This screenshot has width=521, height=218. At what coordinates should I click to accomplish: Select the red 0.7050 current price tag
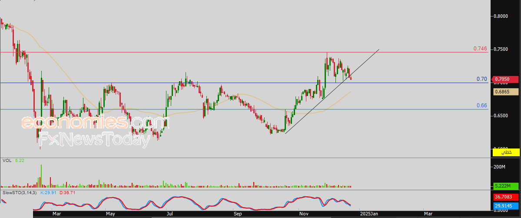pyautogui.click(x=506, y=79)
